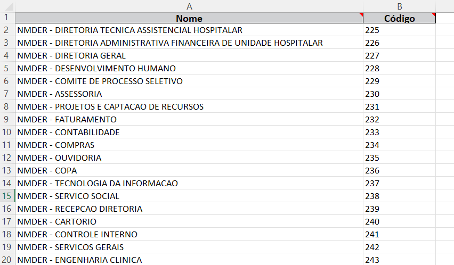
Task: Click the Código header cell
Action: pos(399,19)
